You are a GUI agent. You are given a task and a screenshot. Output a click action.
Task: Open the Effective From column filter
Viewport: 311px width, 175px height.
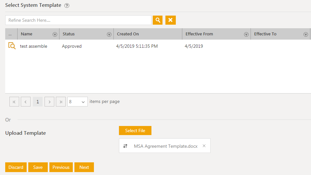(246, 34)
